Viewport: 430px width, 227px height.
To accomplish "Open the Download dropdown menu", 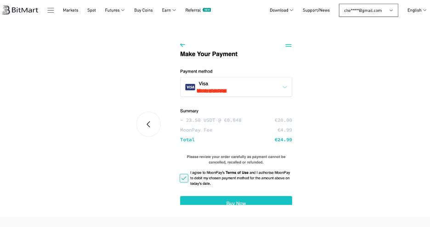I will pyautogui.click(x=281, y=10).
